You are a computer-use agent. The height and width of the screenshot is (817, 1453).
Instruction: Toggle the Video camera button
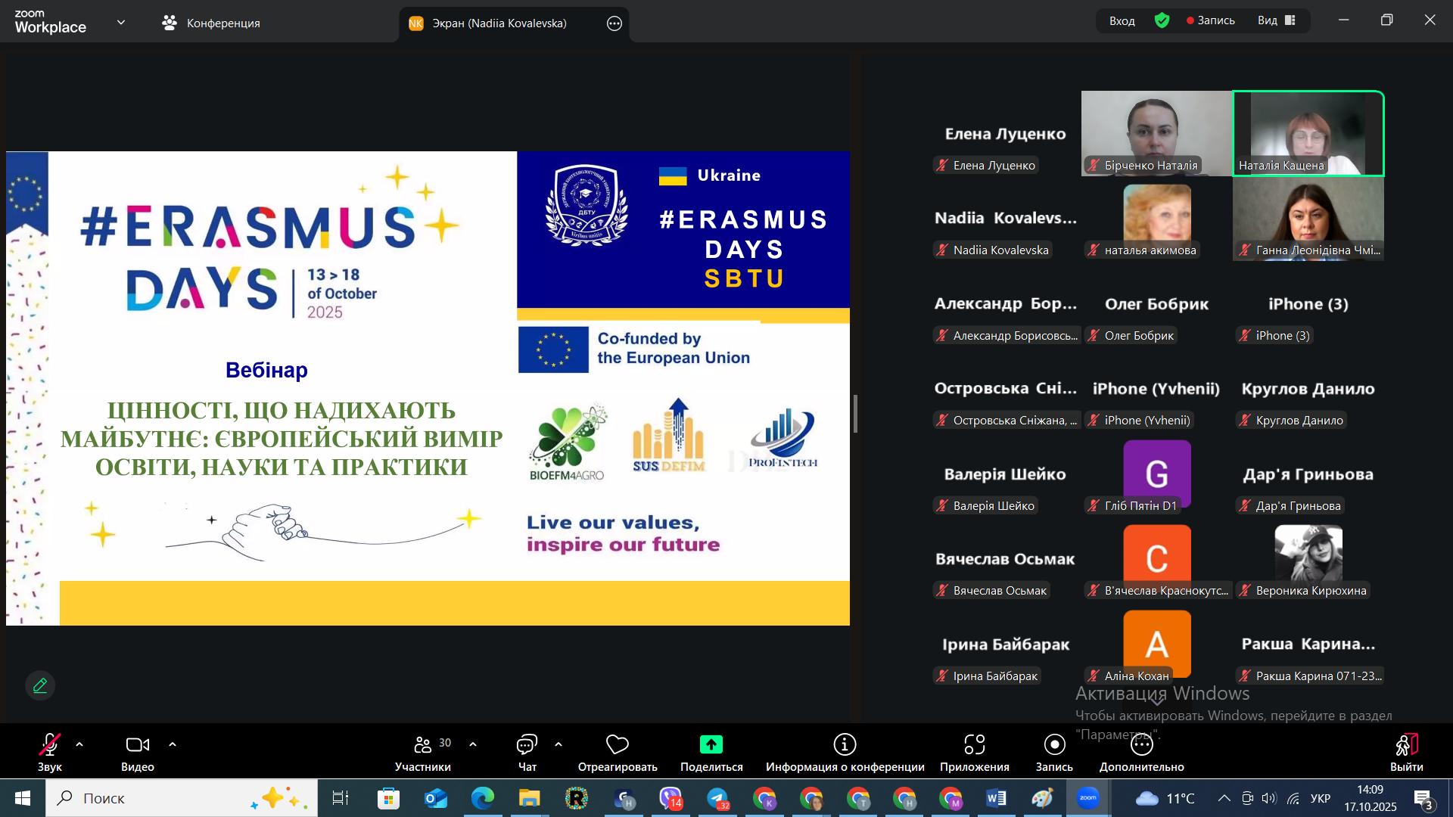coord(137,745)
